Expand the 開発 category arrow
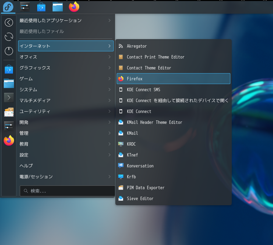 (x=109, y=122)
